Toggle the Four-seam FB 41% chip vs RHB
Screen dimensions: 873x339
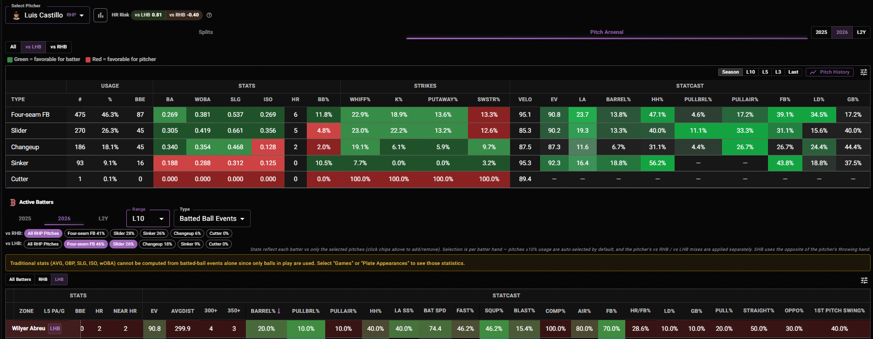(x=86, y=233)
